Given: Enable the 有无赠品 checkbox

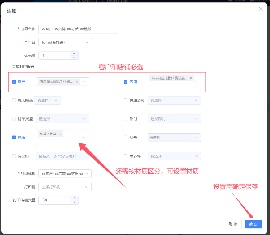Looking at the screenshot, I should [x=14, y=100].
